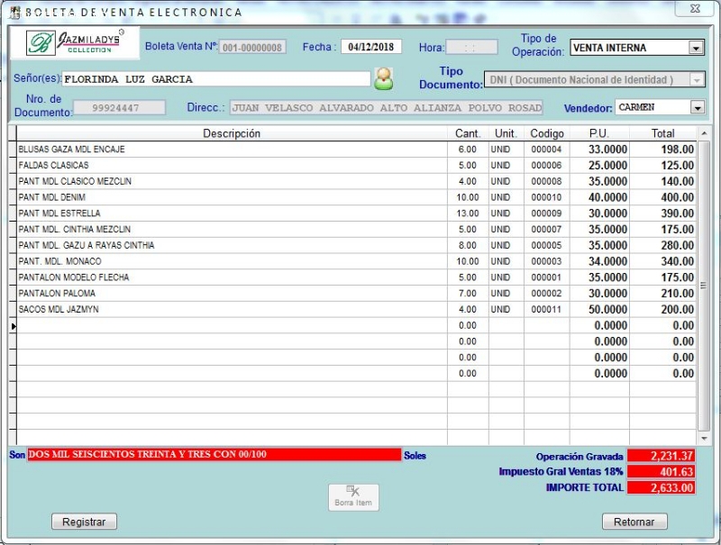721x545 pixels.
Task: Click the Retornar button
Action: coord(634,522)
